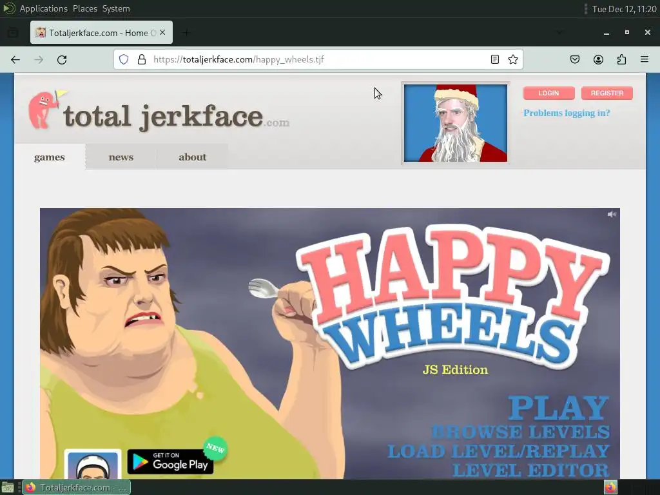The height and width of the screenshot is (495, 660).
Task: Click the LOGIN button
Action: pyautogui.click(x=549, y=93)
